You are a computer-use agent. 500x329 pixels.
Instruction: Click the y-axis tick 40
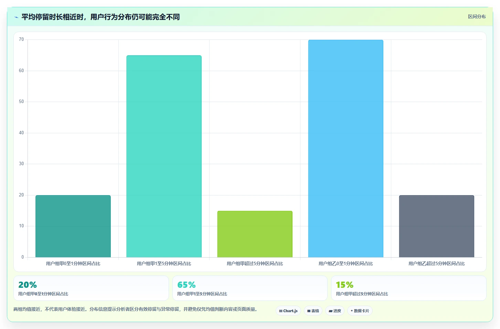21,133
